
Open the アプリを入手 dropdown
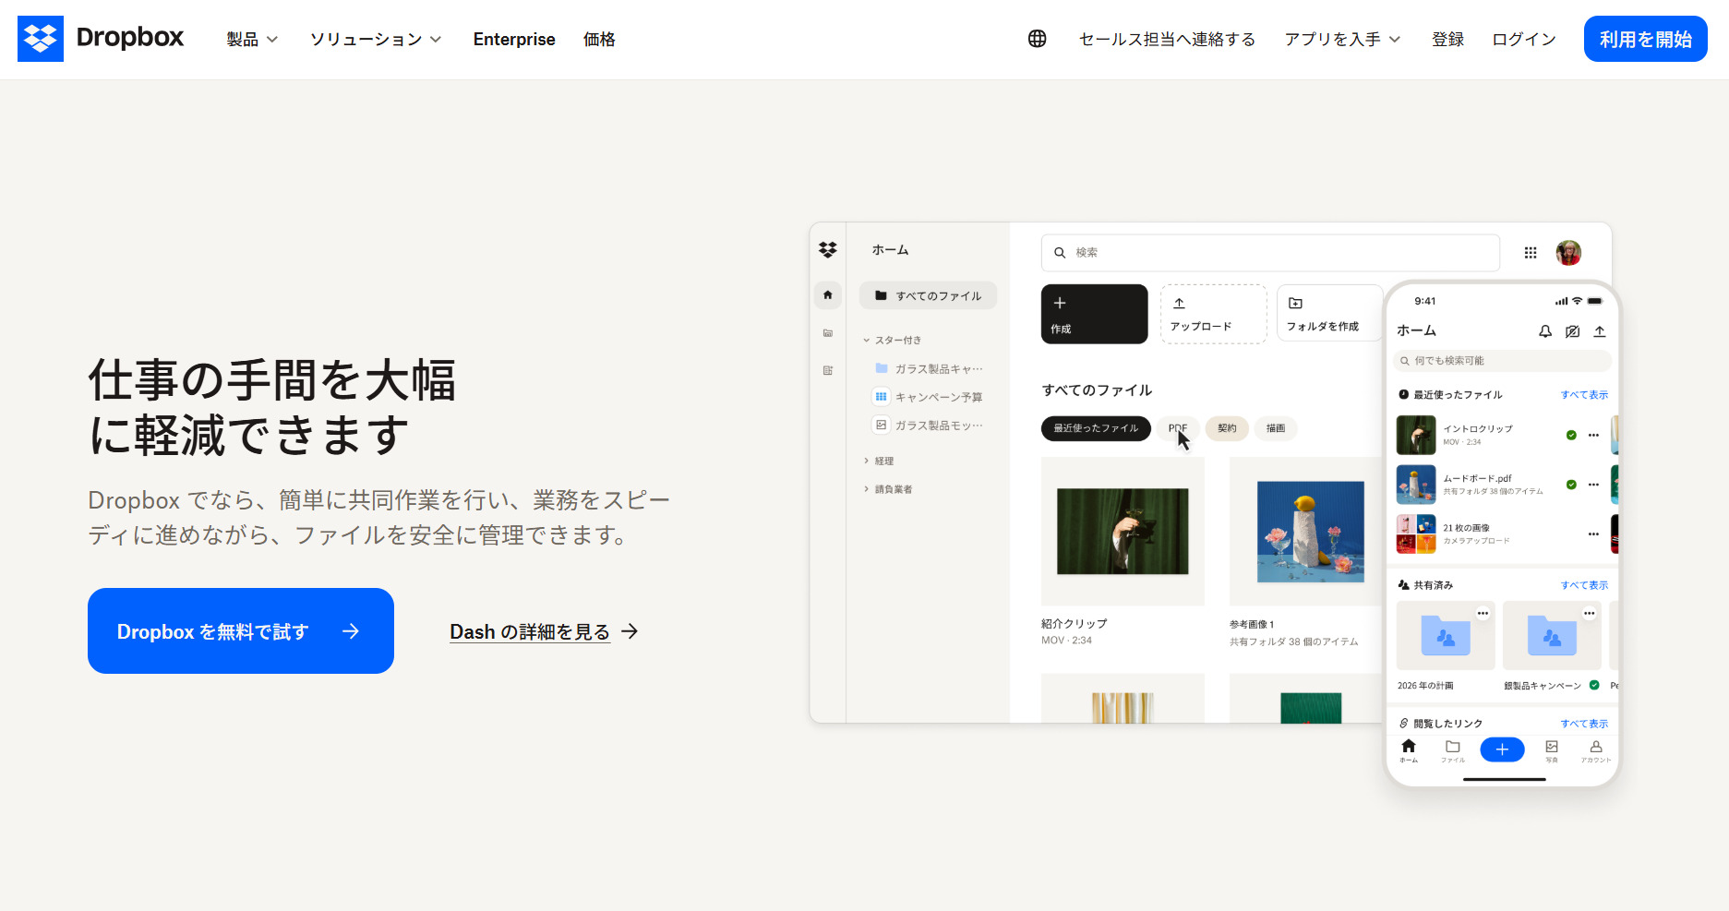click(x=1341, y=39)
